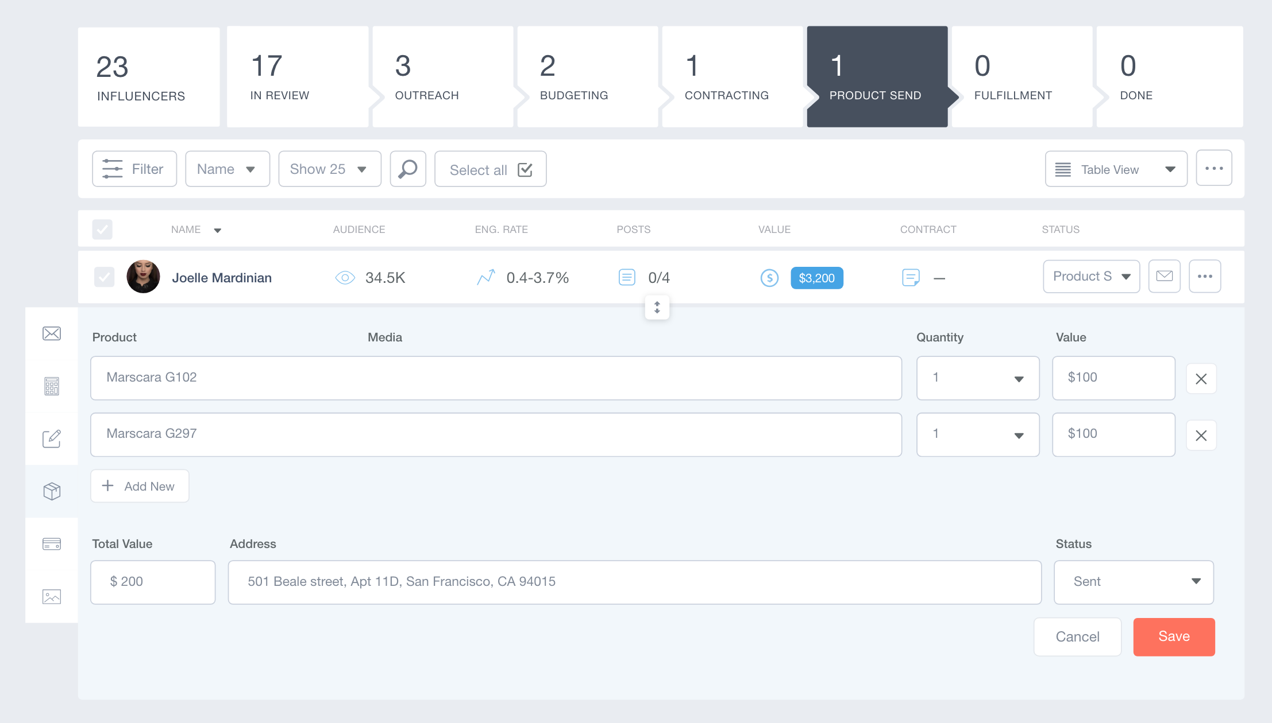Screen dimensions: 1272x723
Task: Click the second $100 value field
Action: 1113,434
